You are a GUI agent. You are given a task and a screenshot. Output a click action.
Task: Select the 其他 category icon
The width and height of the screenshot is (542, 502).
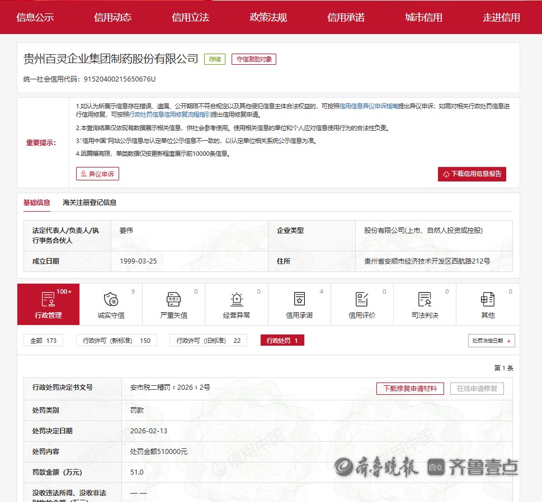[487, 299]
